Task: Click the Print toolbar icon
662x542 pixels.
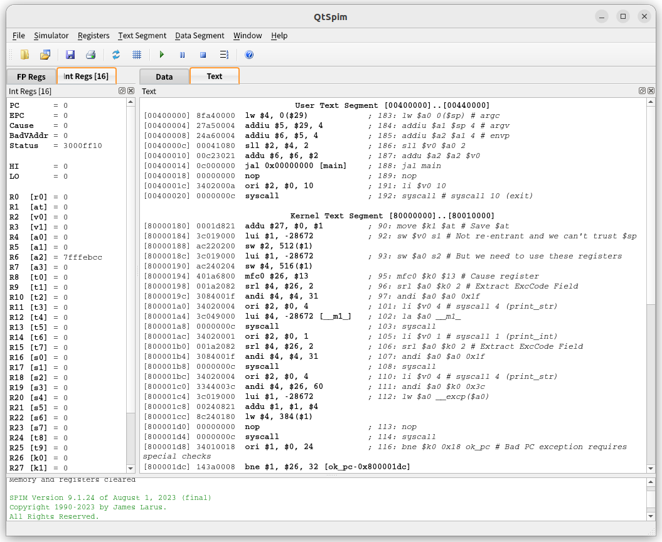Action: click(90, 55)
